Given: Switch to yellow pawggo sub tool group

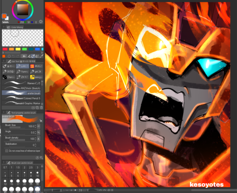Looking at the screenshot, I should coord(36,77).
